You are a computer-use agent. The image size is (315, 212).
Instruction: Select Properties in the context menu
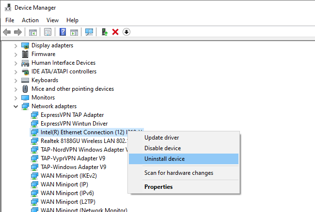click(x=158, y=187)
